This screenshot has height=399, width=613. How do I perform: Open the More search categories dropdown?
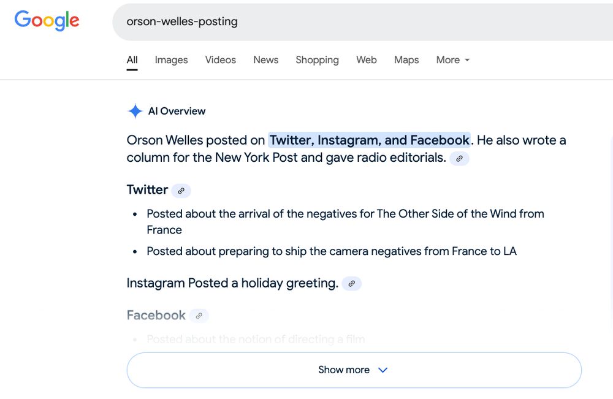coord(452,60)
